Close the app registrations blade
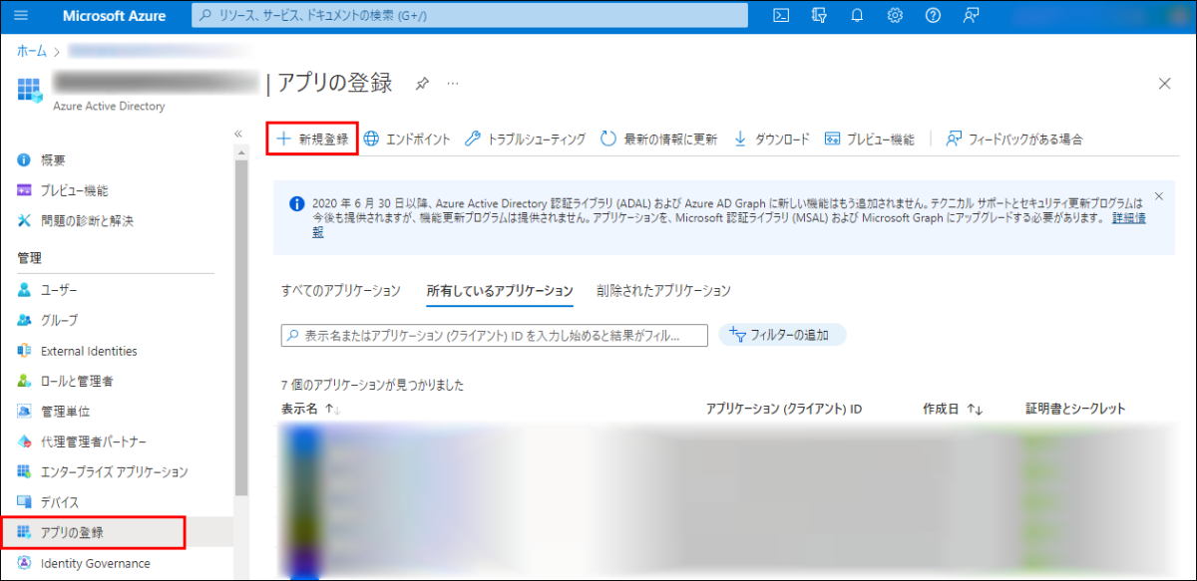 1164,84
